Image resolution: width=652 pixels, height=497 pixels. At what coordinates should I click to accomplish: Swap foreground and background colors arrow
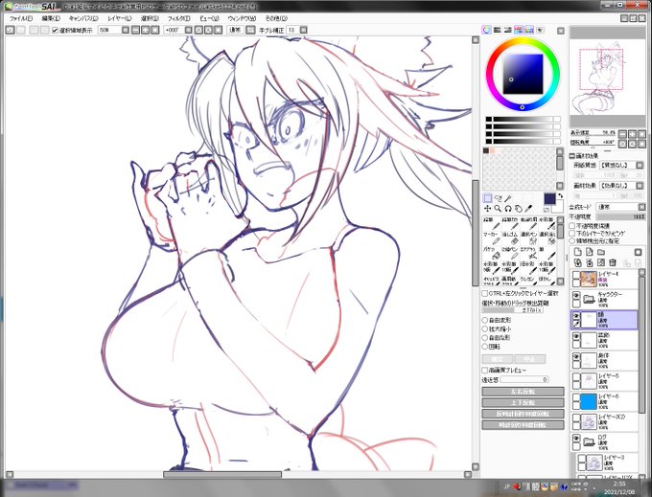pos(560,195)
